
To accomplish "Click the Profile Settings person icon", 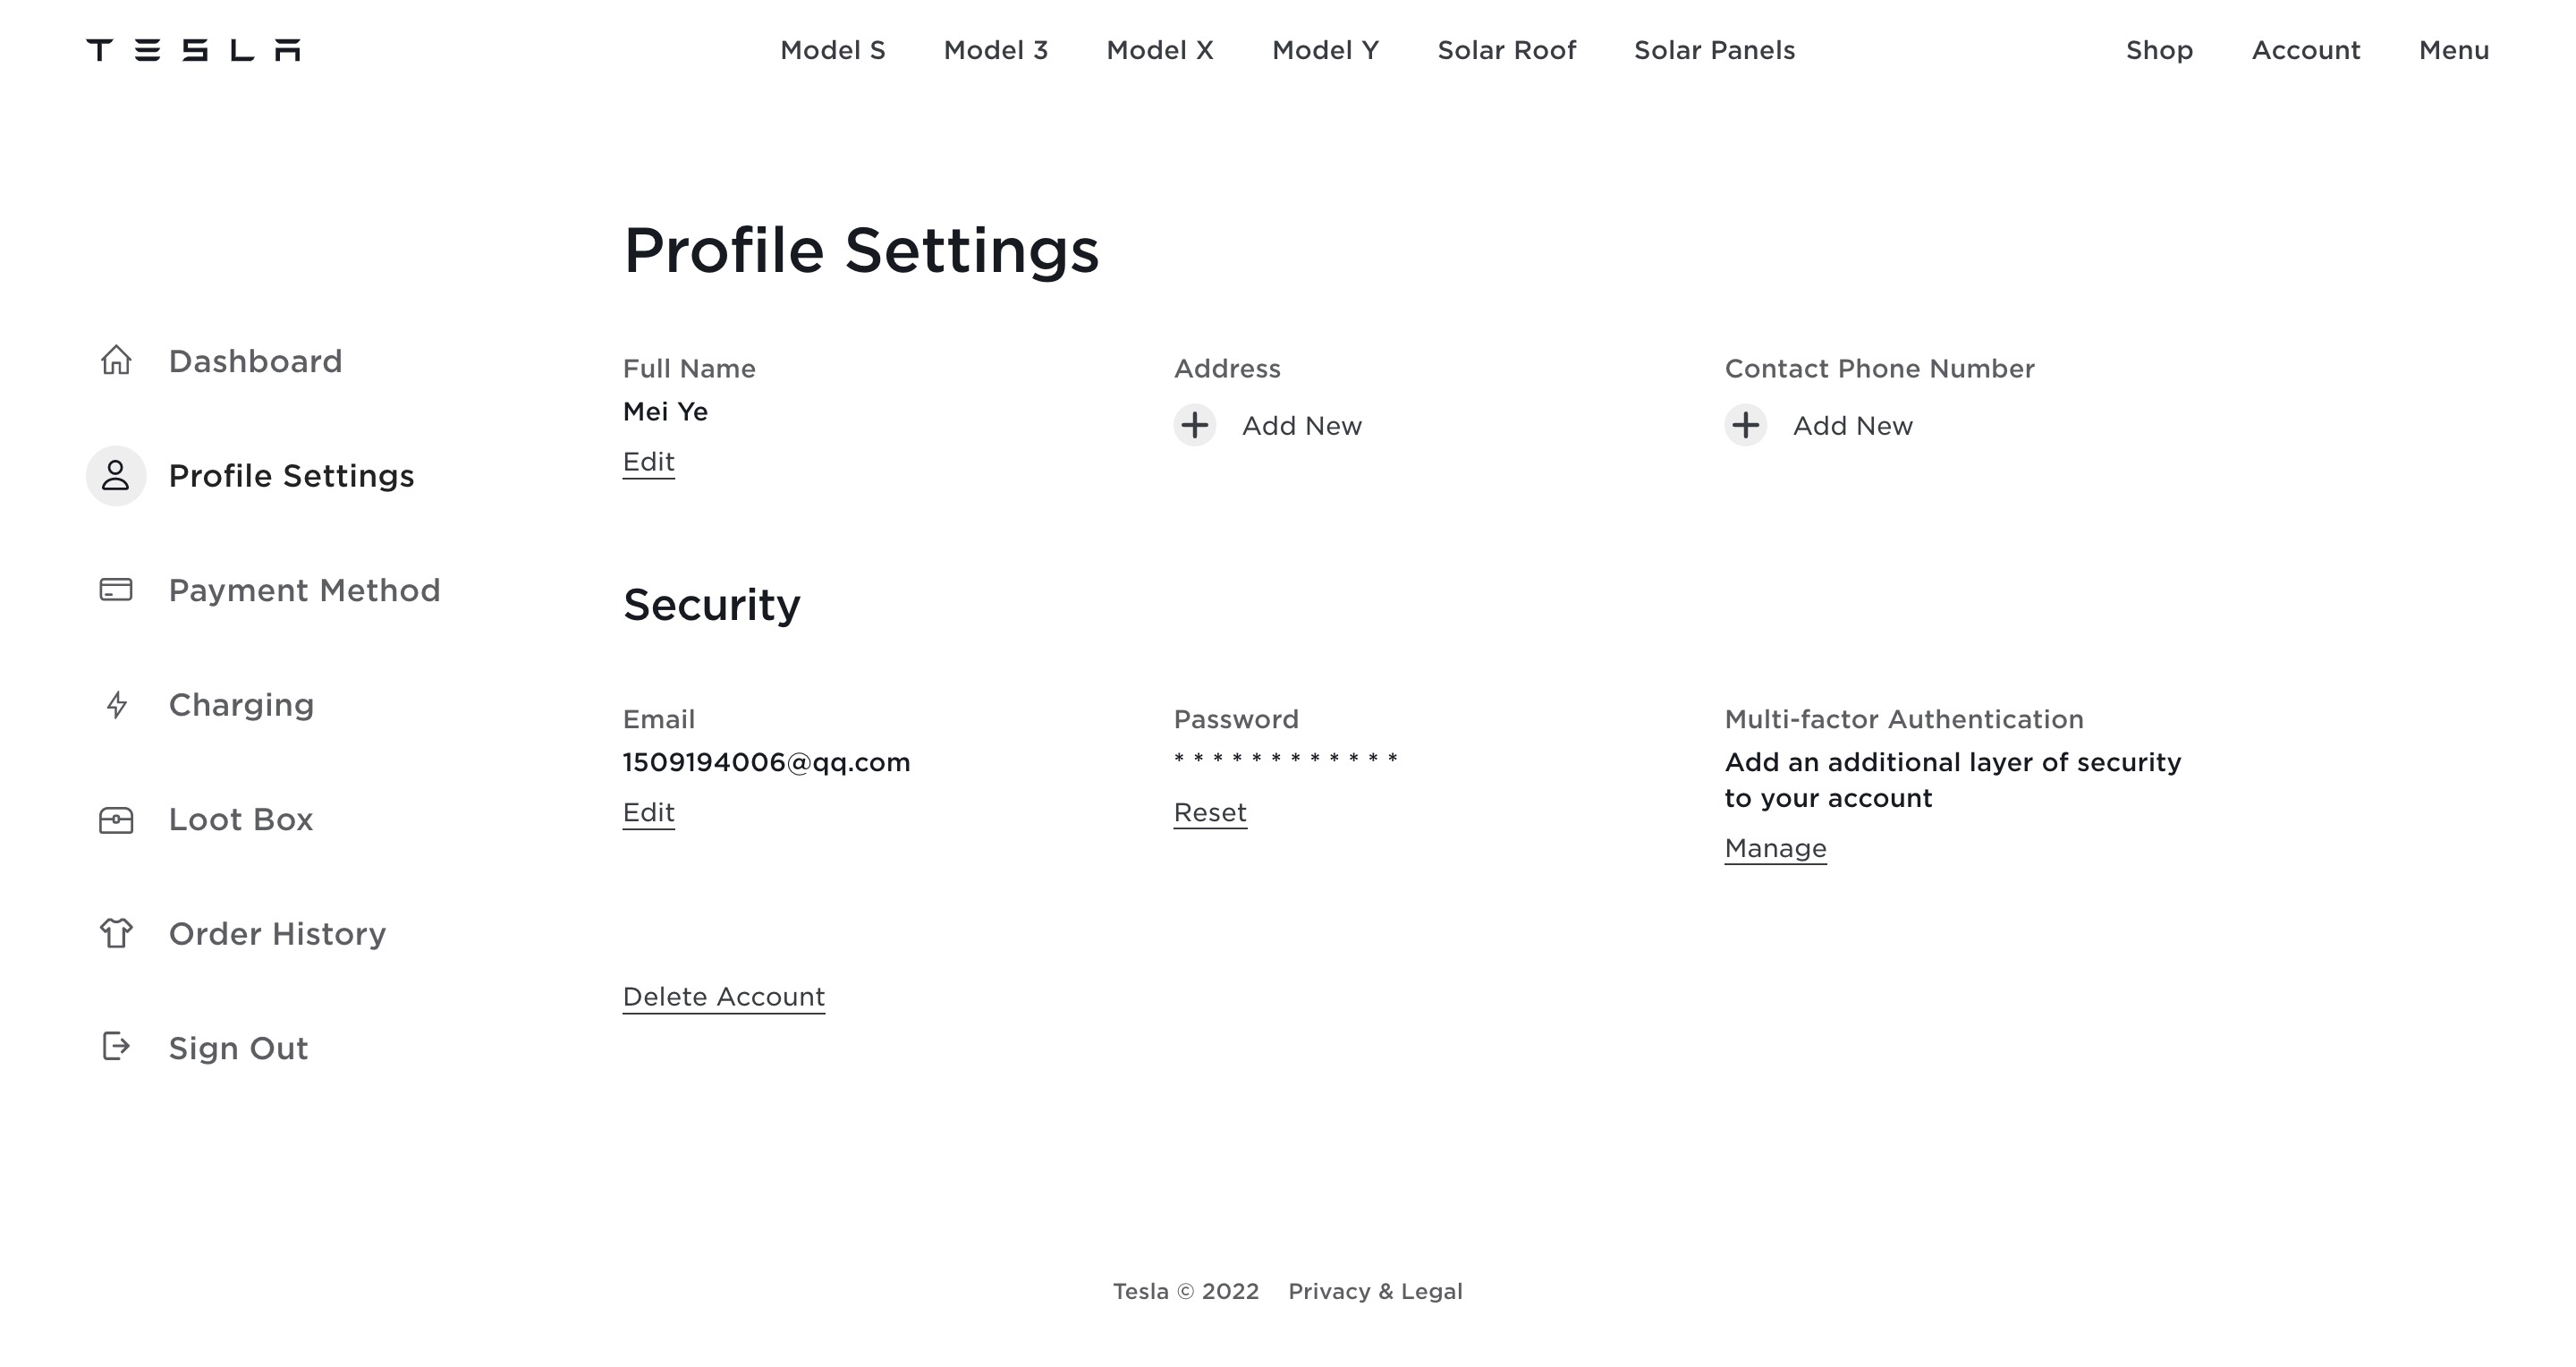I will point(116,476).
